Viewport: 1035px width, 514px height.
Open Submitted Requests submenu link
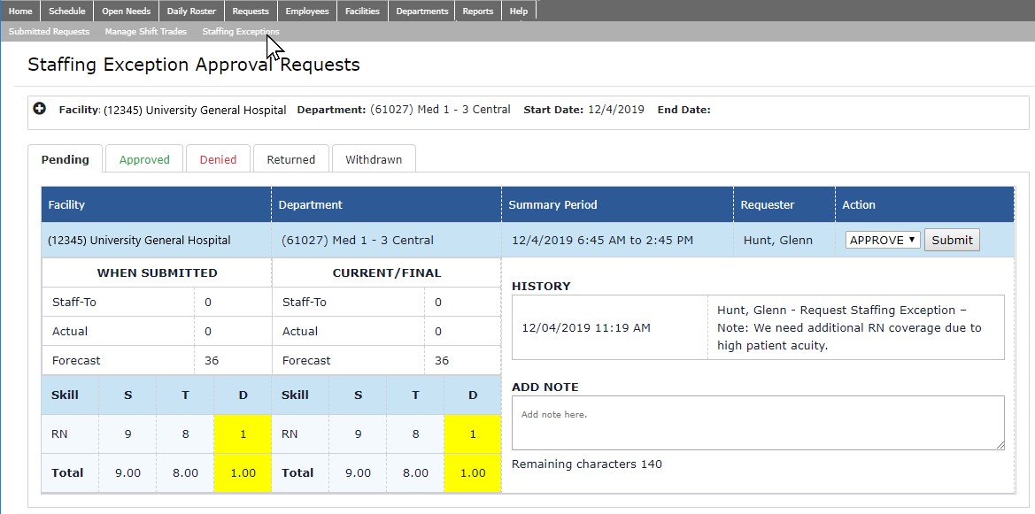pos(49,32)
